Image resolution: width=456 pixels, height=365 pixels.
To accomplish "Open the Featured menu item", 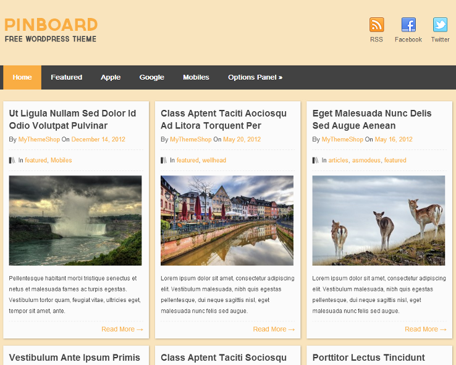I will [66, 77].
